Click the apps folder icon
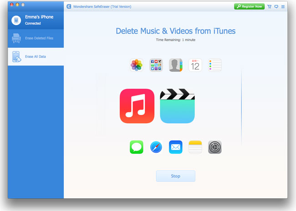Screen dimensions: 296x211 [x=156, y=65]
